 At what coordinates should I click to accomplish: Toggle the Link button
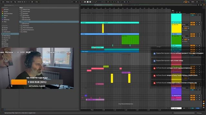click(3, 2)
